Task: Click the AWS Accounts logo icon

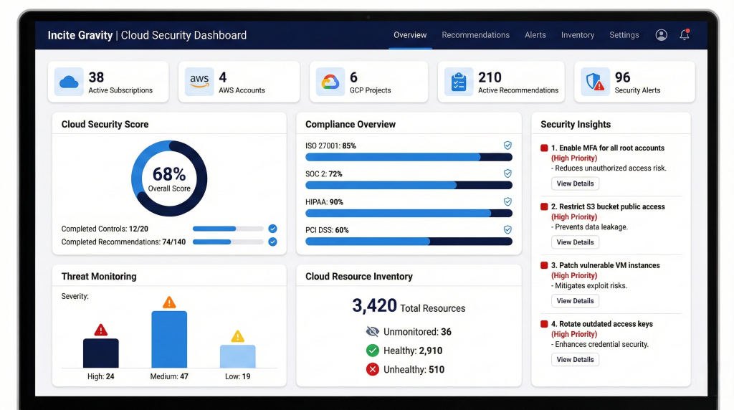Action: coord(199,82)
